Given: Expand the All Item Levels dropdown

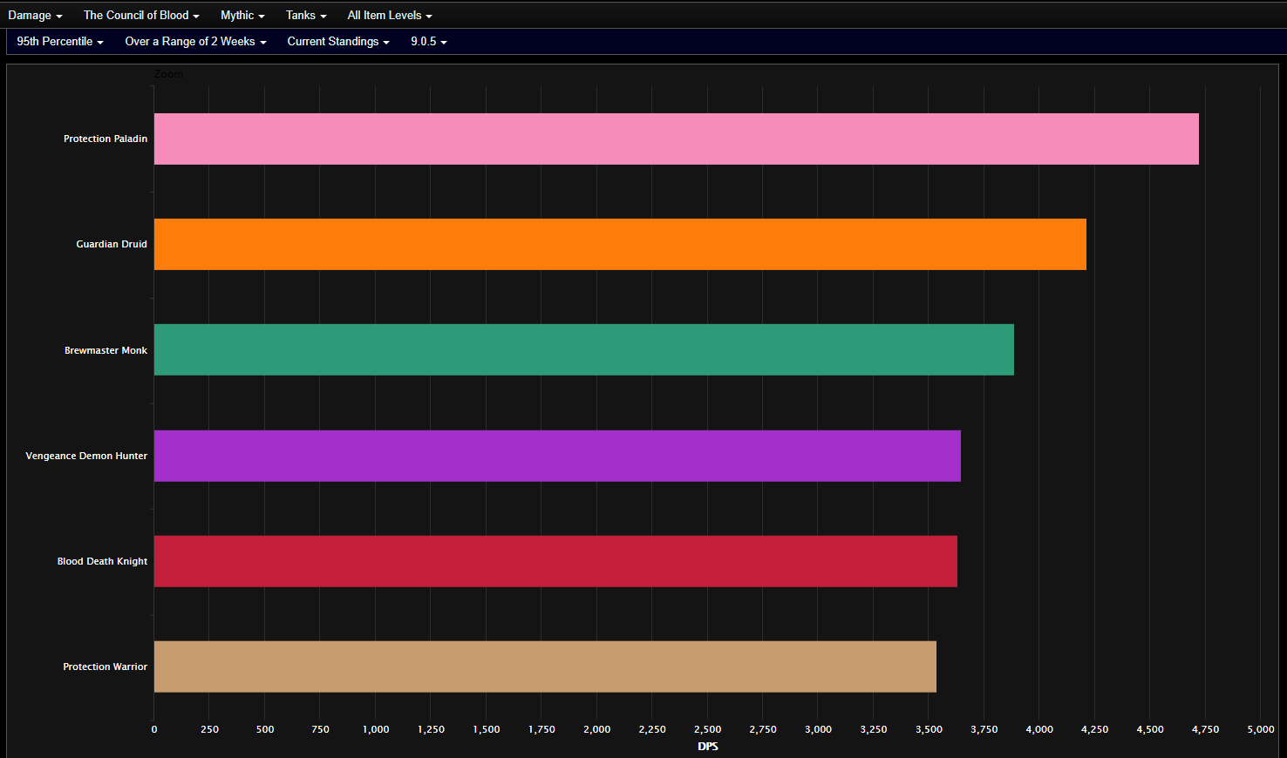Looking at the screenshot, I should (x=390, y=15).
